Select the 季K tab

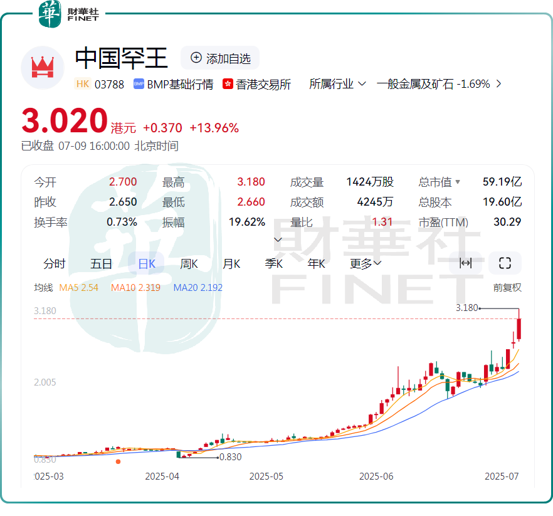point(273,263)
